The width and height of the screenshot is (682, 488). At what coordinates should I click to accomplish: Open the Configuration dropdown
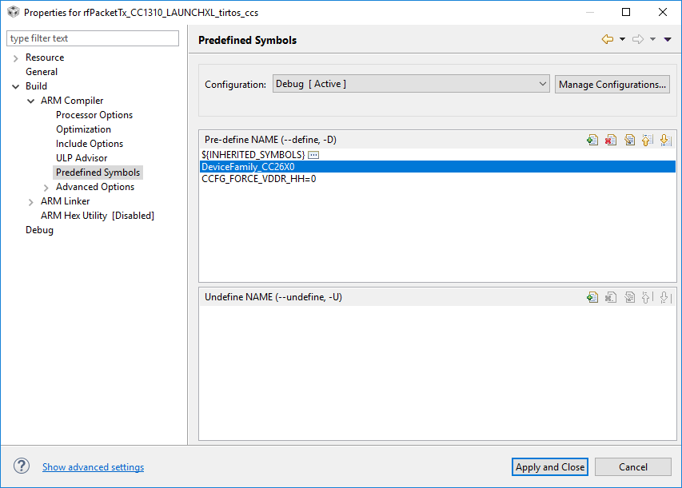pos(411,84)
